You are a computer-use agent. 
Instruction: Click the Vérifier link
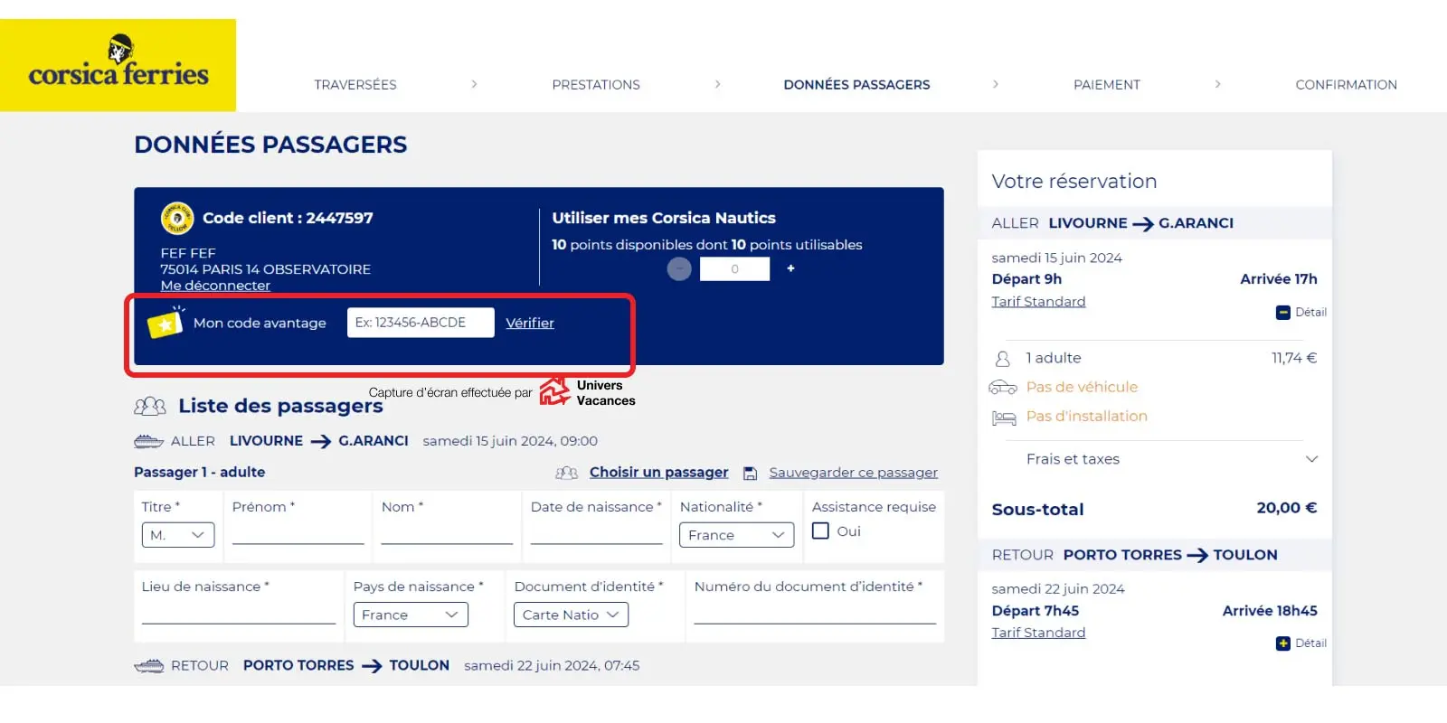tap(530, 323)
